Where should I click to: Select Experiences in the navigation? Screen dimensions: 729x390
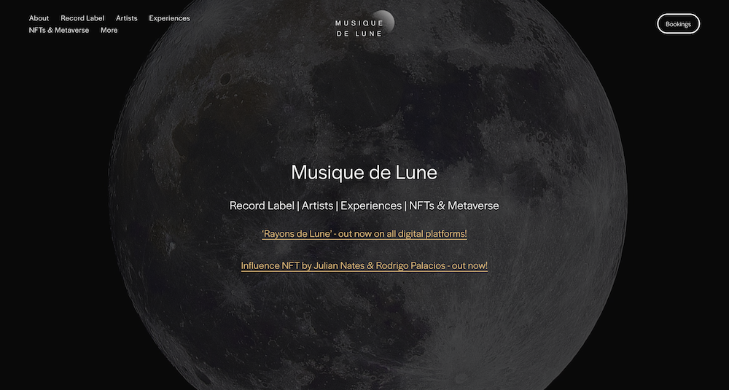coord(169,18)
